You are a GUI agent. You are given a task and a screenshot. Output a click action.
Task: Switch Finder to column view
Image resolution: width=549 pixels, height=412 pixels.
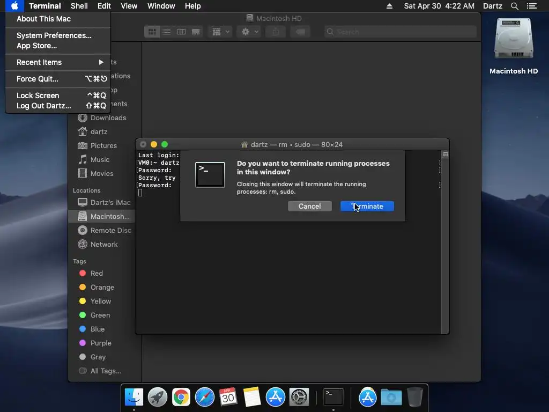point(181,32)
